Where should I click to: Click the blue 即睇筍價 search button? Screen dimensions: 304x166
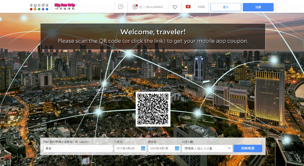pyautogui.click(x=248, y=149)
